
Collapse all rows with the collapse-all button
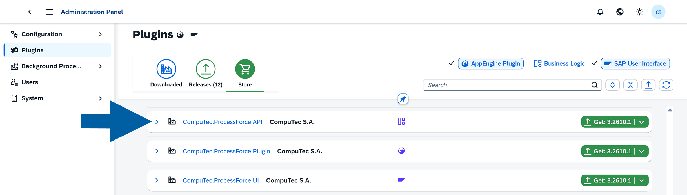630,85
